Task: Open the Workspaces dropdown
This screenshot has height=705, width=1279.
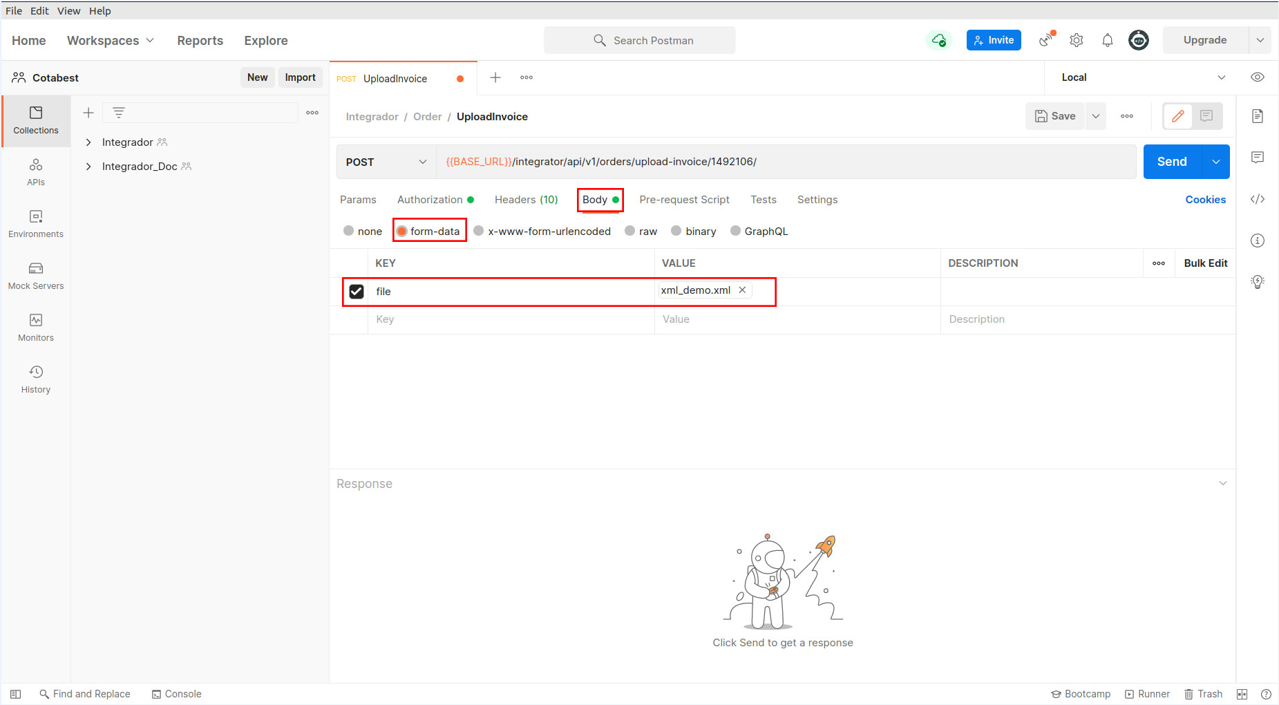Action: 111,41
